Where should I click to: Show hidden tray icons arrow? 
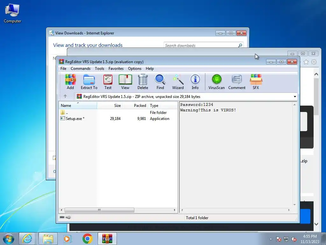coord(271,239)
